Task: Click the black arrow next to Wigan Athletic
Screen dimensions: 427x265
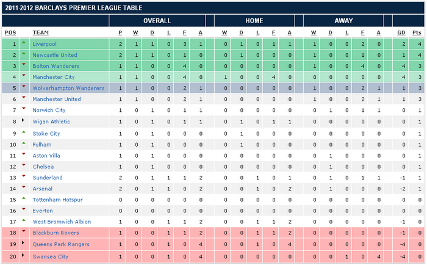Action: coord(24,121)
